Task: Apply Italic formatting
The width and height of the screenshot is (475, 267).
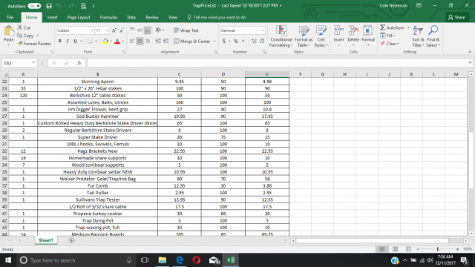Action: pyautogui.click(x=68, y=41)
